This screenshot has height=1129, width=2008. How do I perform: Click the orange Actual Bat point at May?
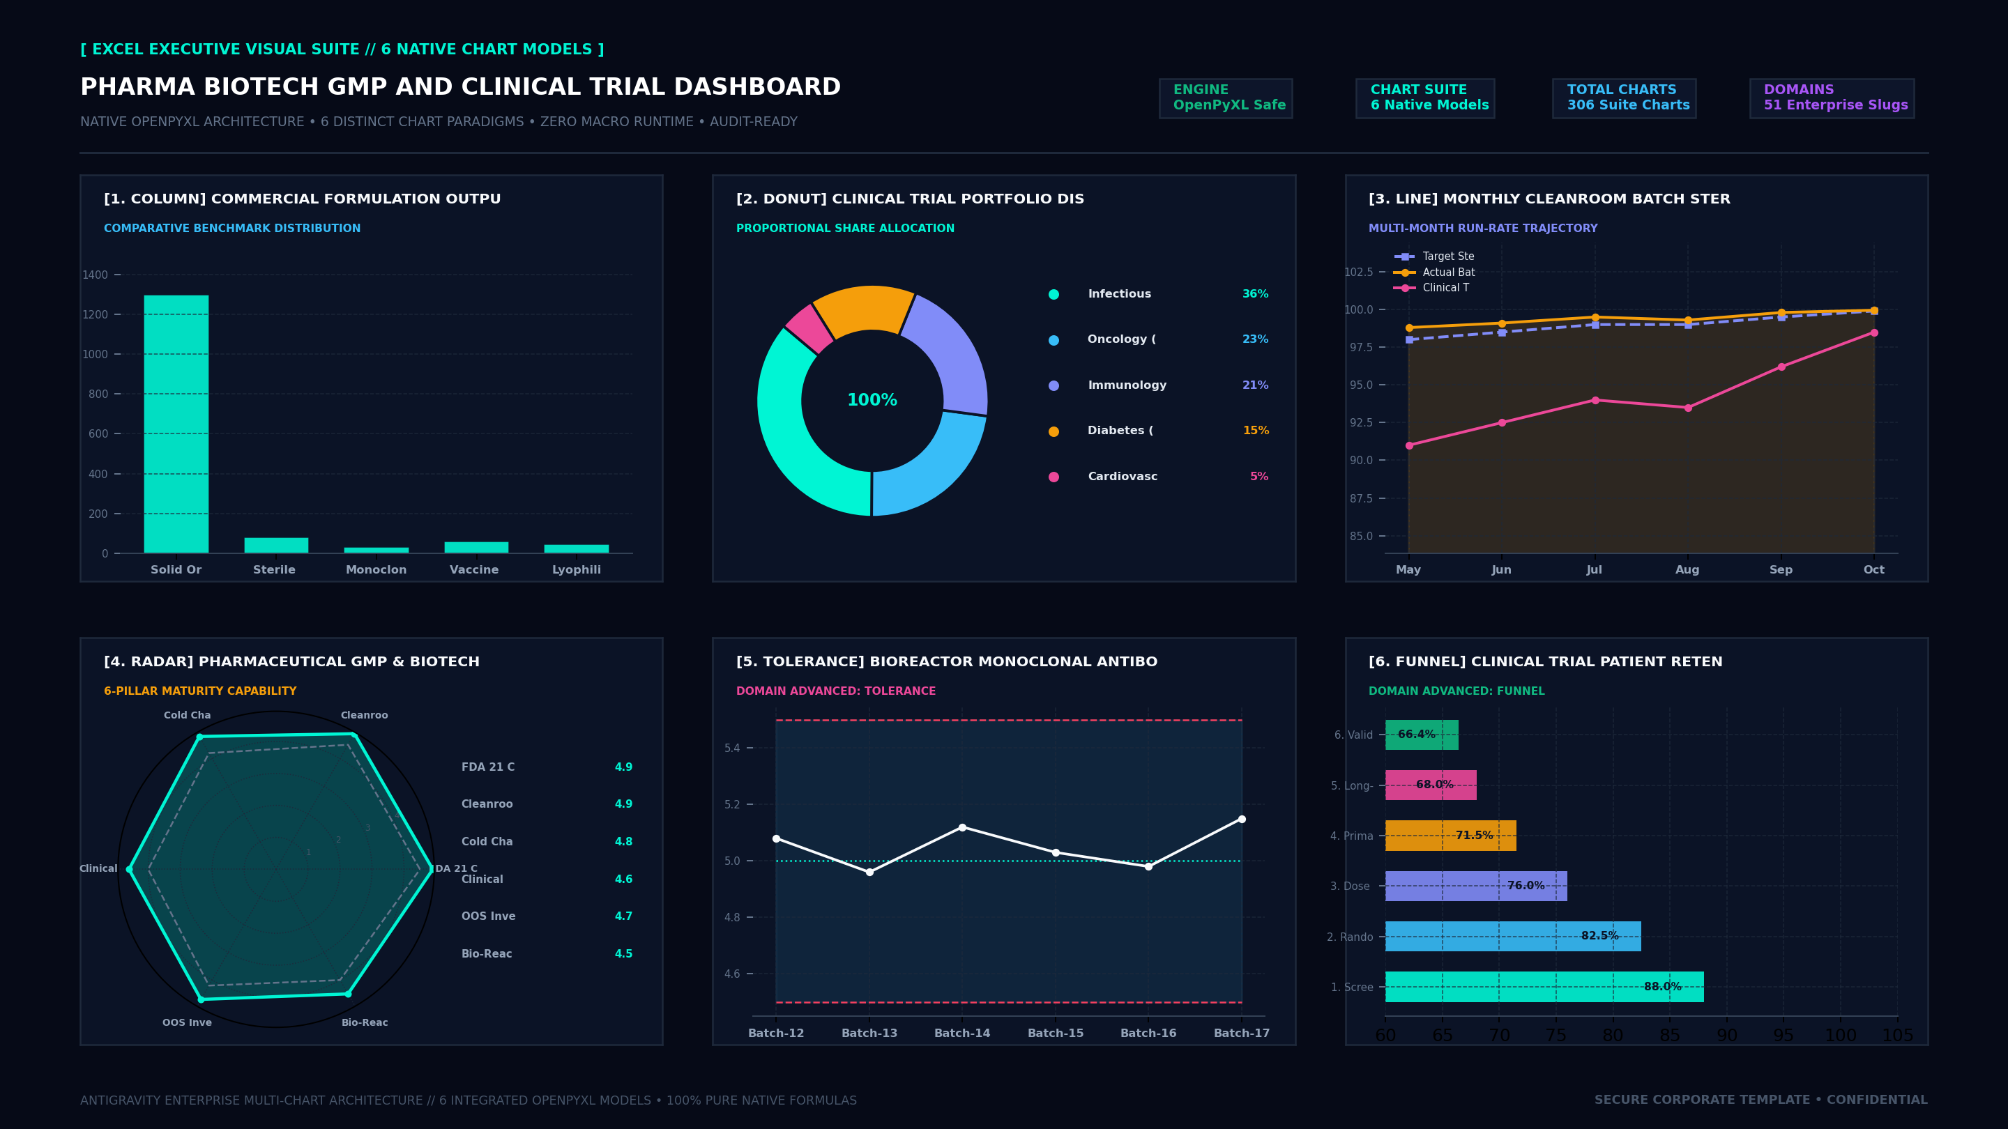coord(1408,328)
